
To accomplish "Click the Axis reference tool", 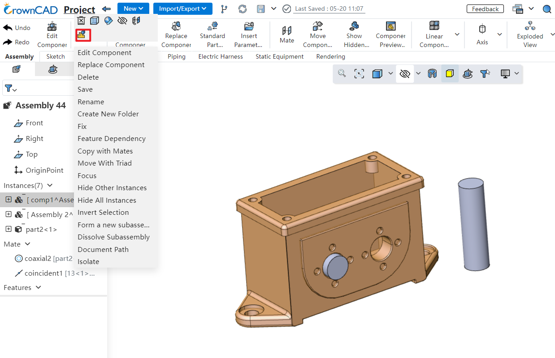I will point(482,35).
